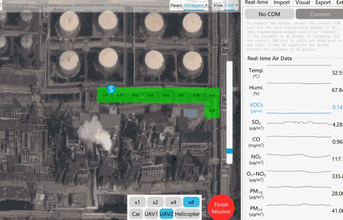Switch to the Export tab
This screenshot has width=343, height=220.
pos(323,3)
